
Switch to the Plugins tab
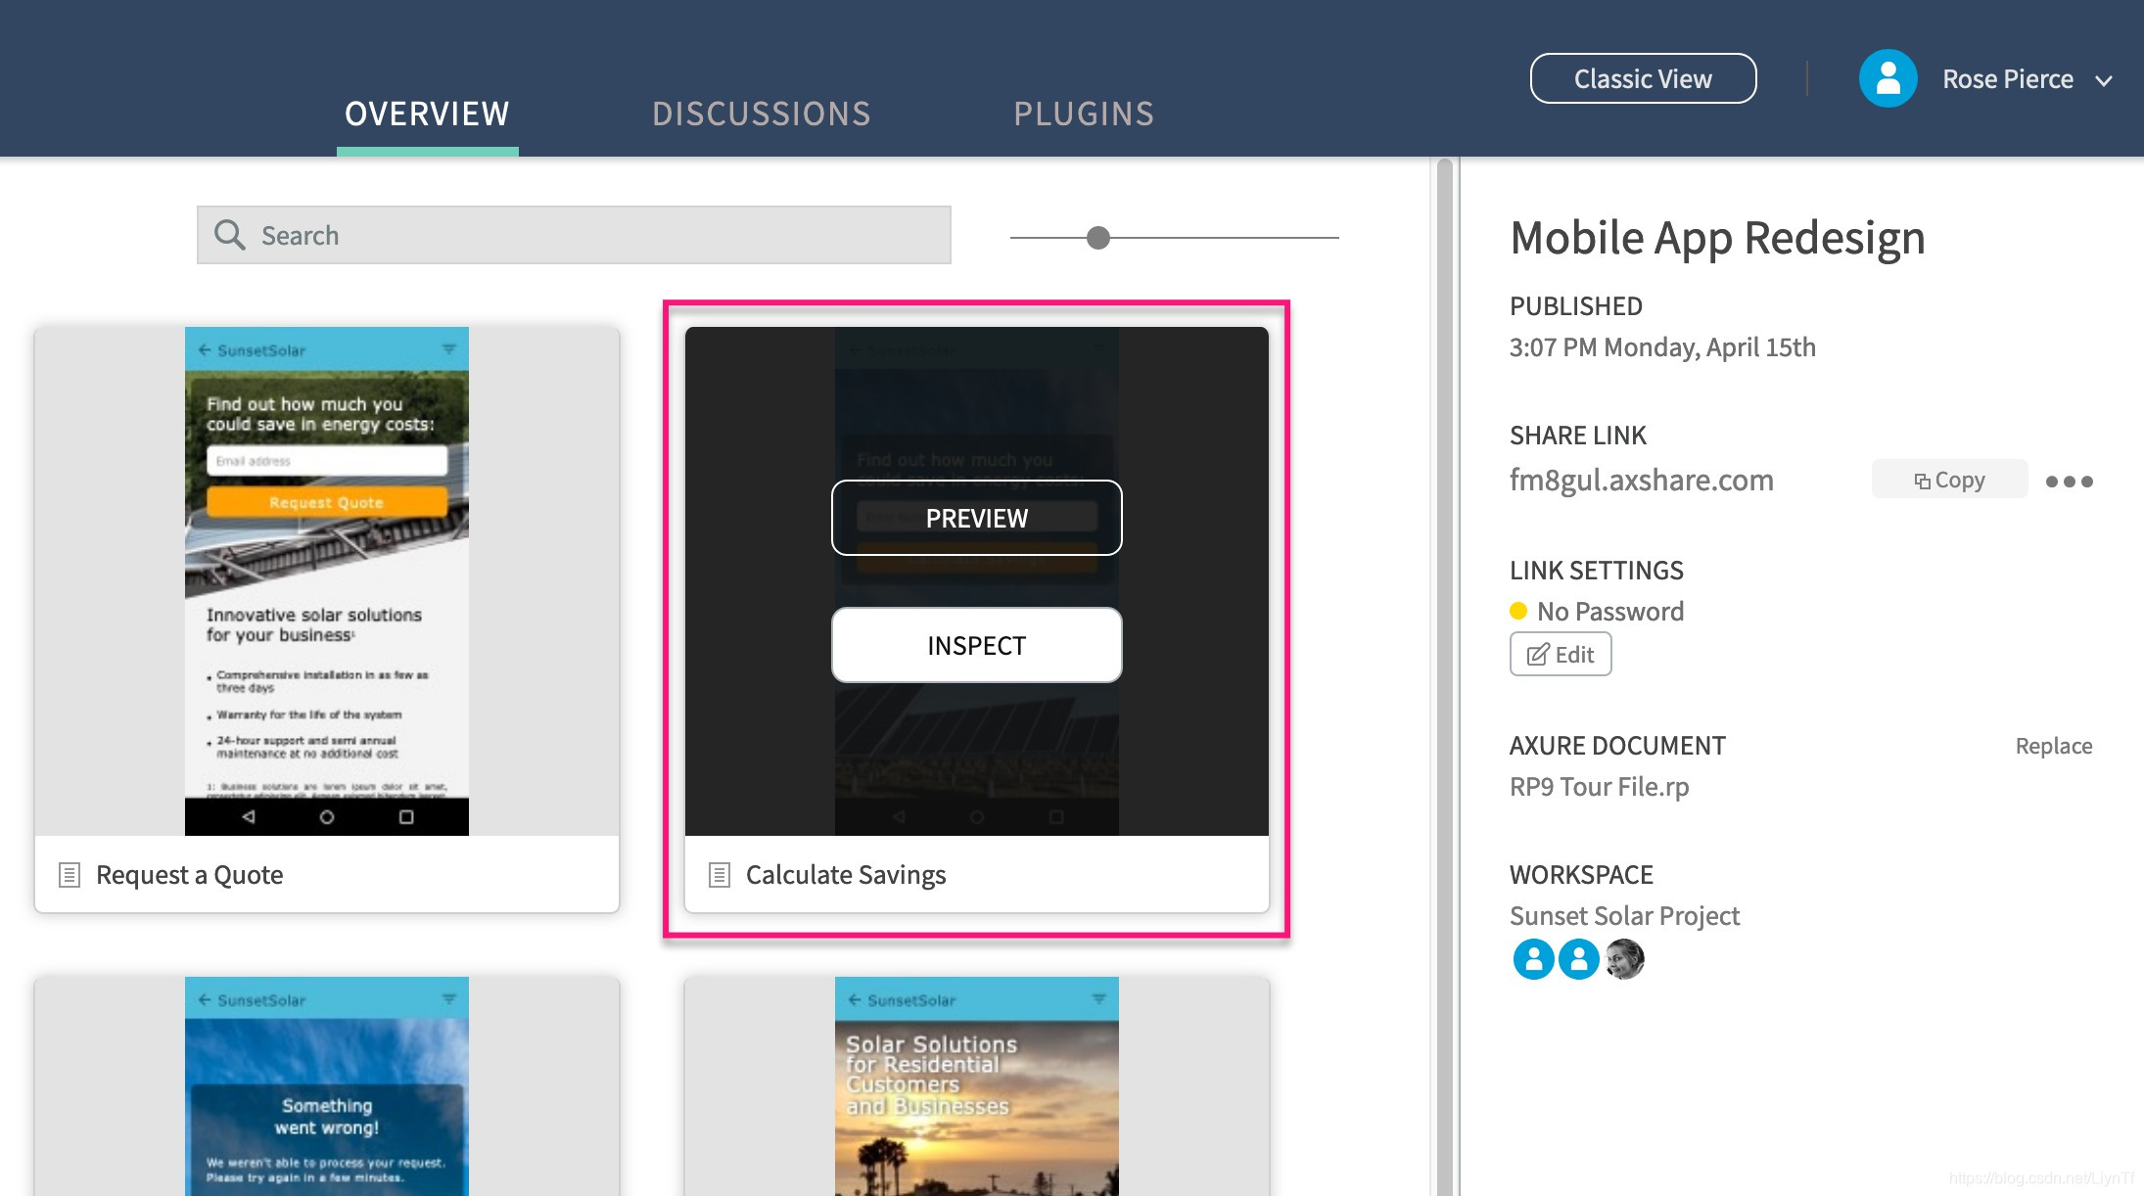[x=1084, y=114]
